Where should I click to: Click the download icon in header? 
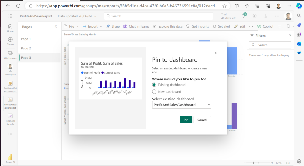point(266,16)
